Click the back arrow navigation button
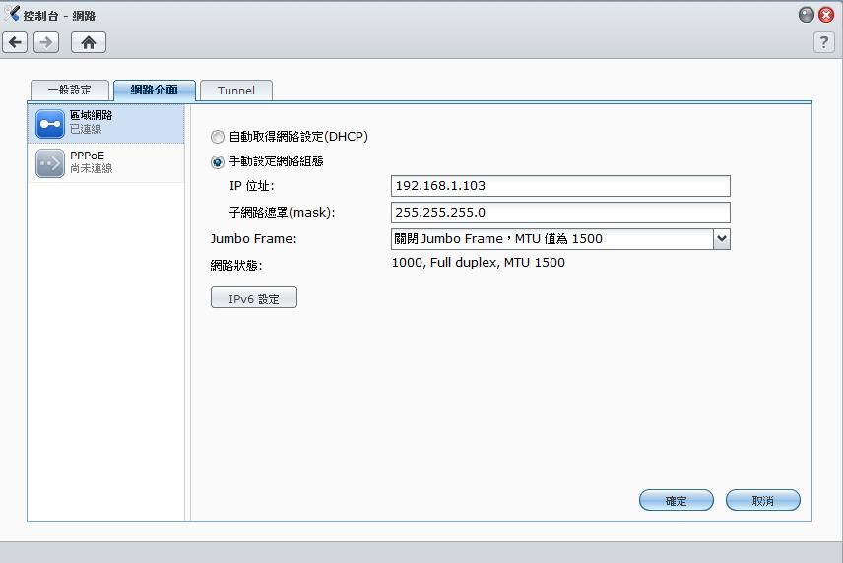Screen dimensions: 843x563 point(15,42)
